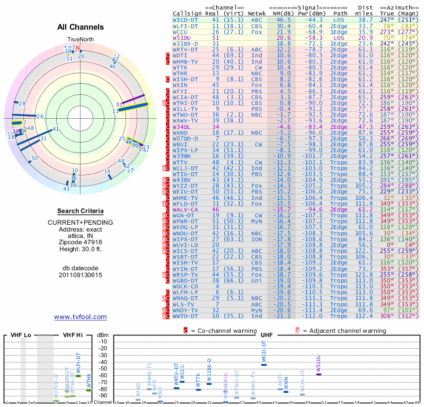Click the channel 11 bar on radar plot
Image resolution: width=424 pixels, height=407 pixels.
[134, 107]
